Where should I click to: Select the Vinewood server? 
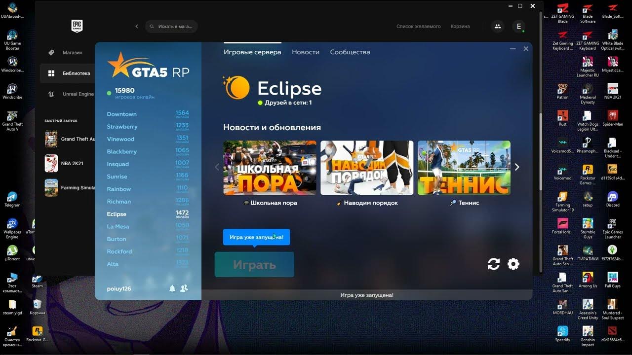point(148,139)
